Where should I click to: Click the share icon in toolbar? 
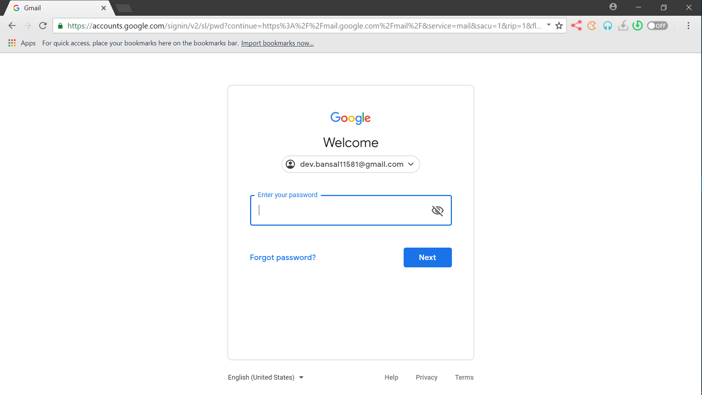pos(576,26)
